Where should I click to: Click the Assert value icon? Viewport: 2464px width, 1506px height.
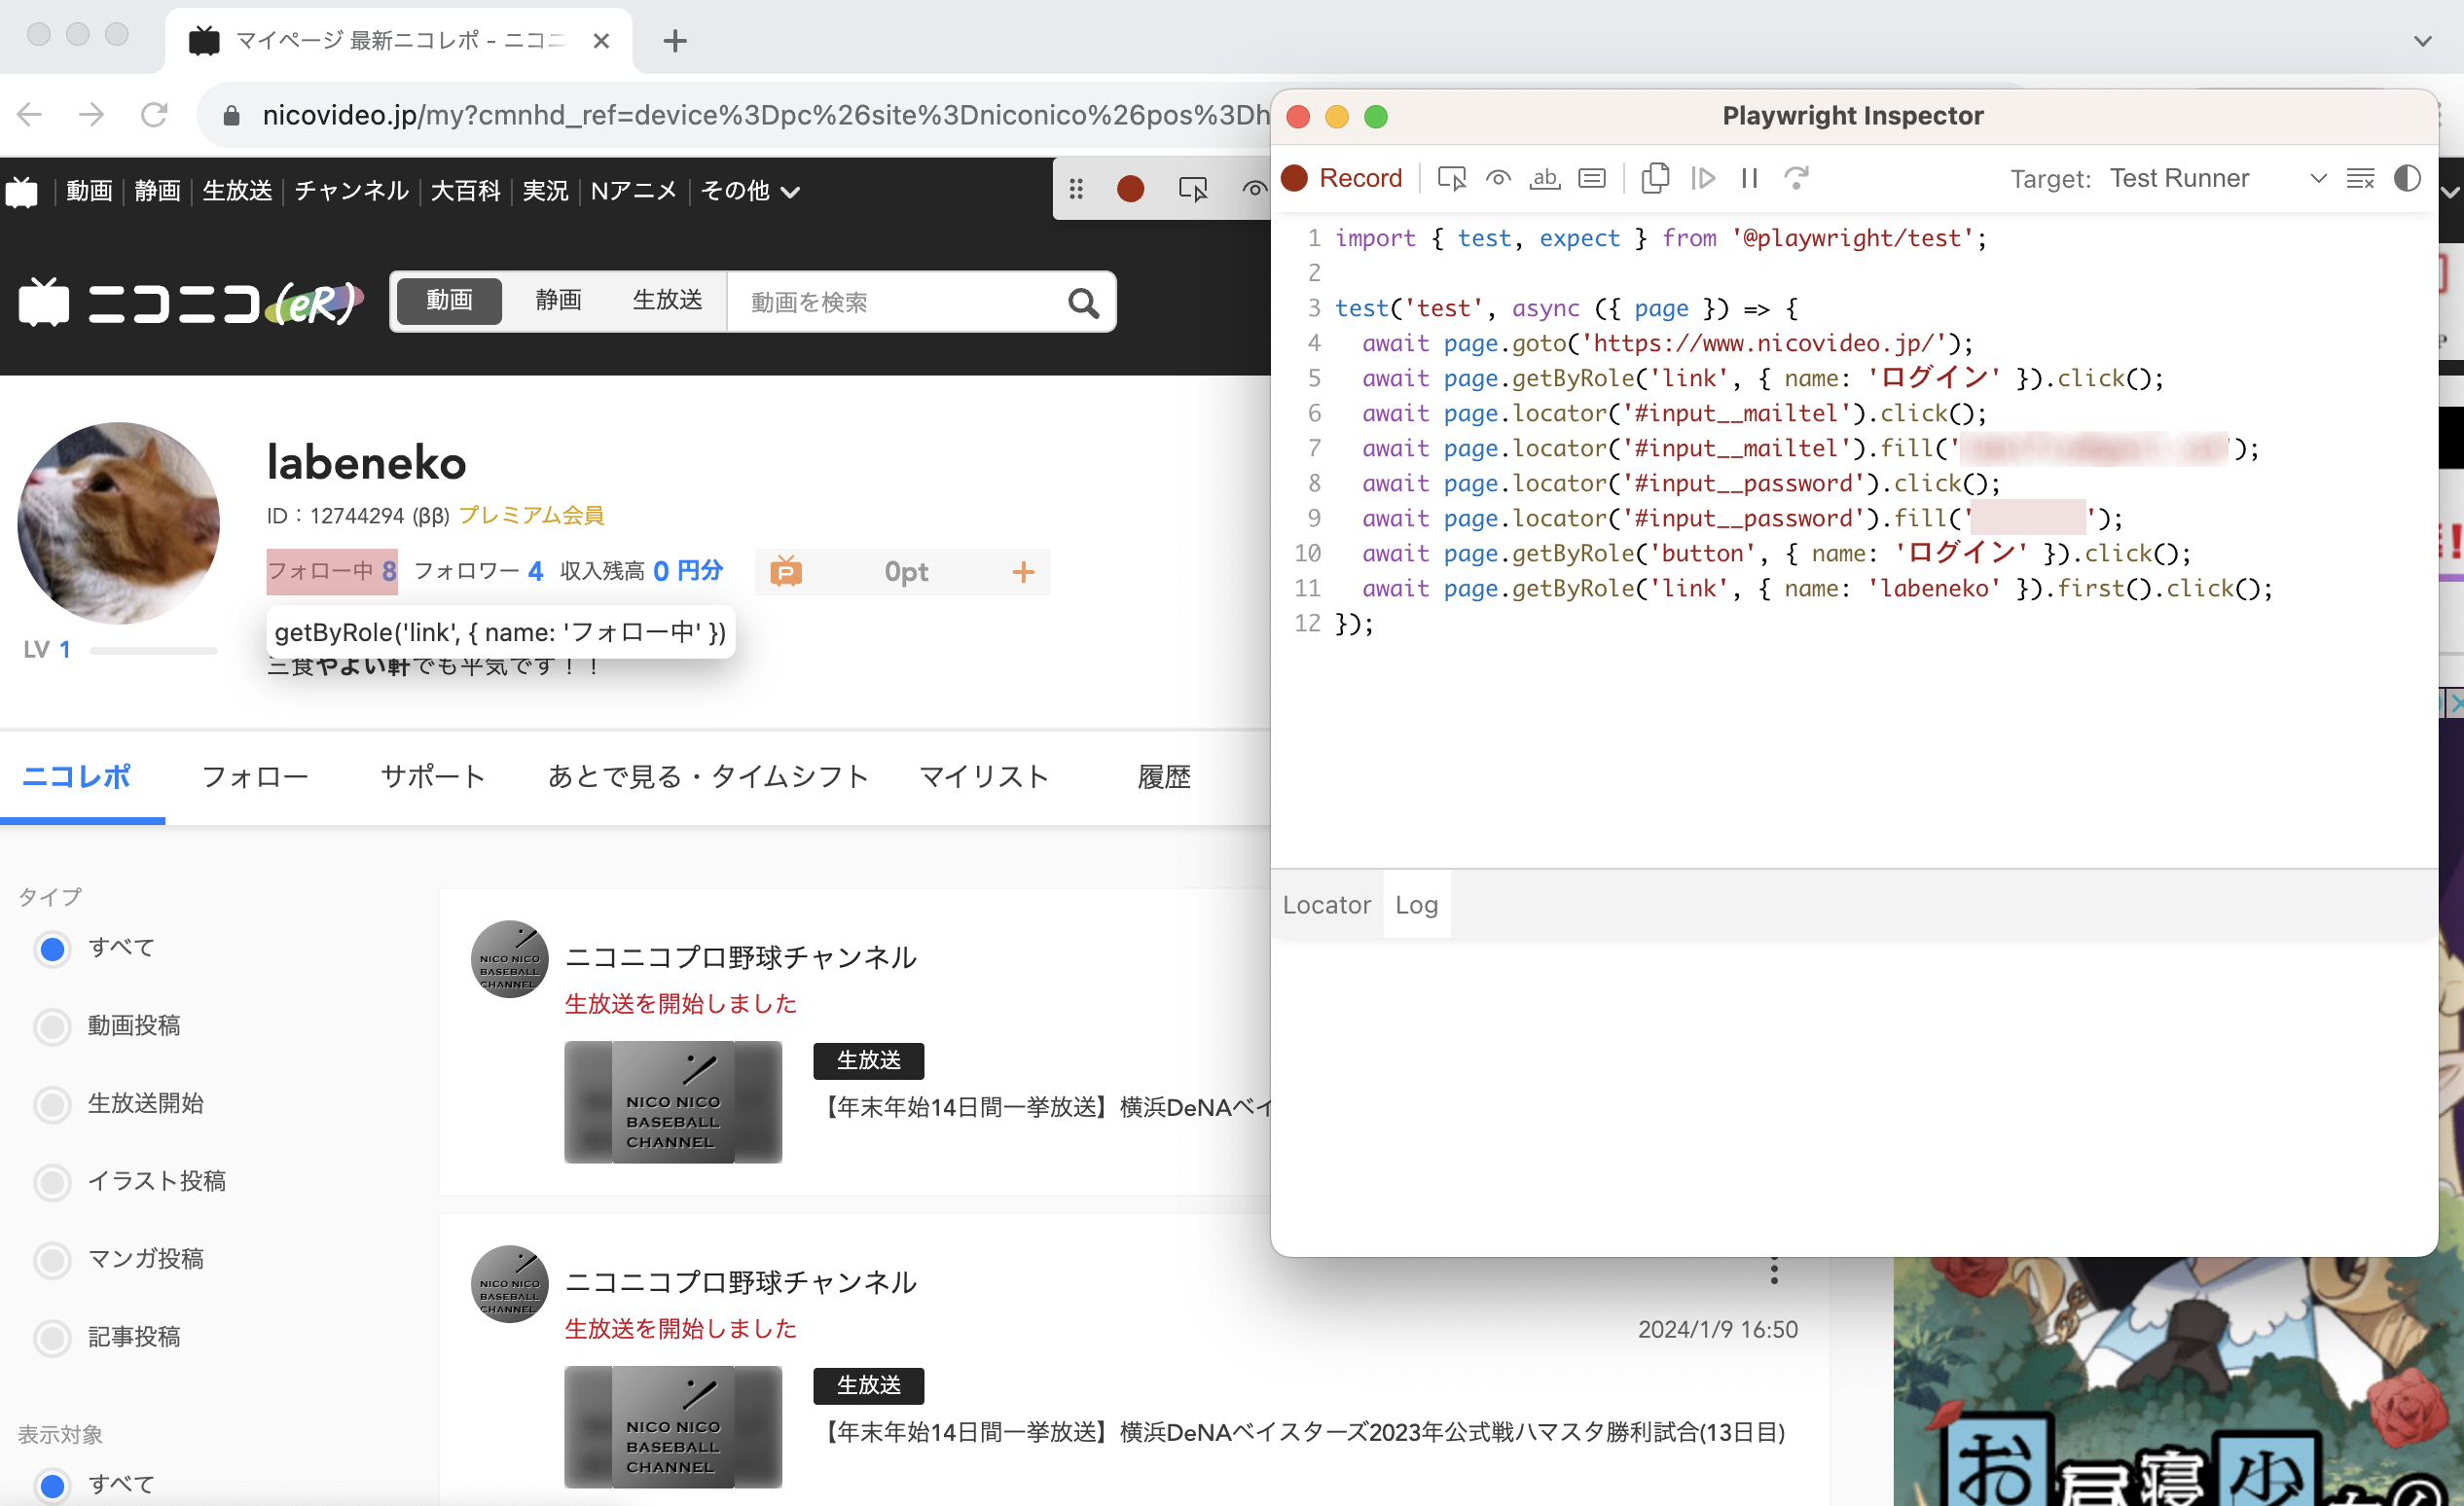click(x=1592, y=178)
